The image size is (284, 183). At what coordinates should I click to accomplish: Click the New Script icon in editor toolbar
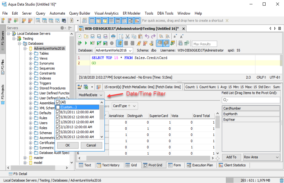(80, 36)
